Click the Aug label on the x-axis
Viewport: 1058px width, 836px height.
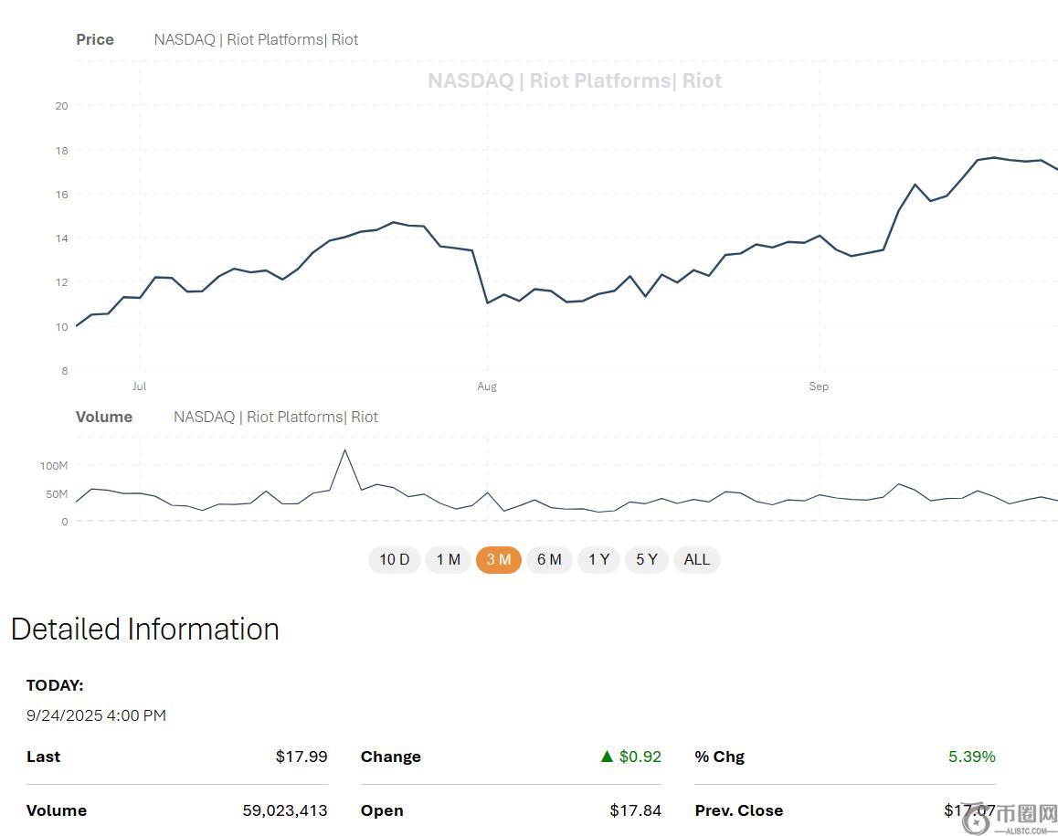pyautogui.click(x=487, y=386)
